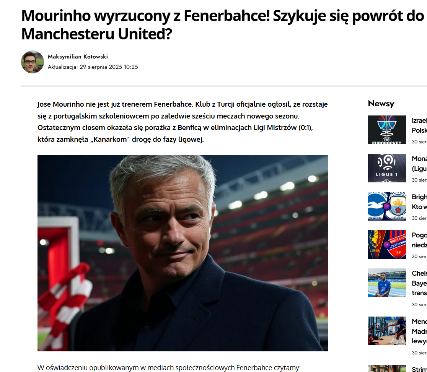Viewport: 427px width, 372px height.
Task: Open the Pogoń news headline link
Action: click(x=419, y=240)
